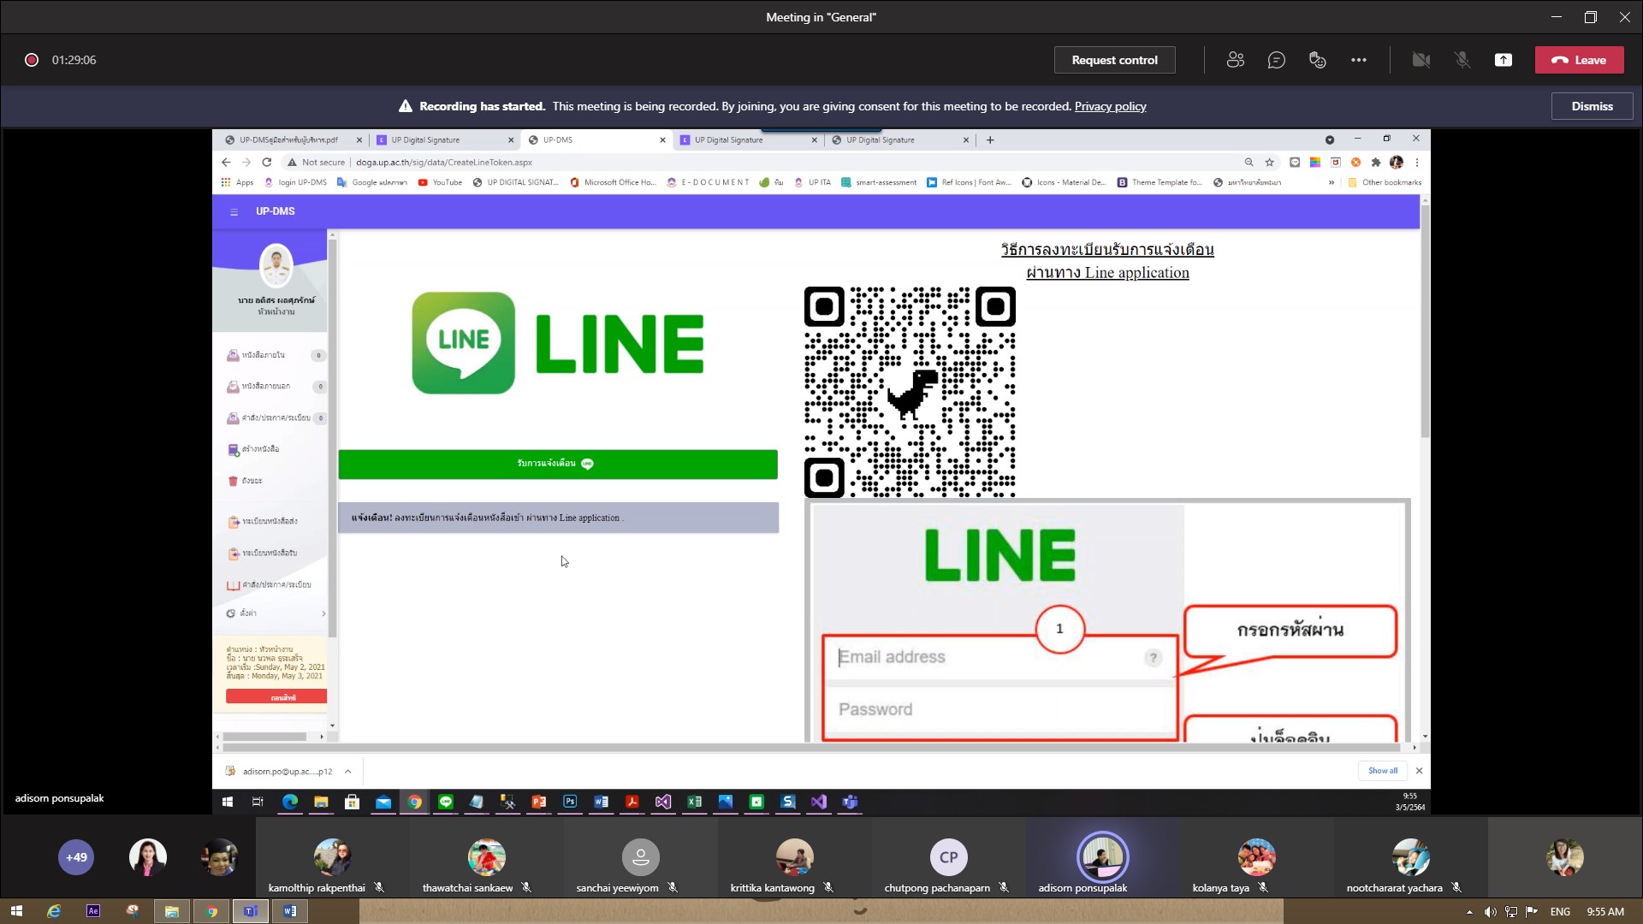Open the More actions ellipsis menu

point(1358,60)
